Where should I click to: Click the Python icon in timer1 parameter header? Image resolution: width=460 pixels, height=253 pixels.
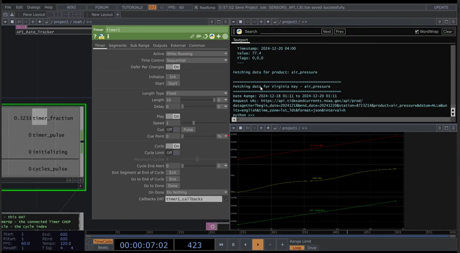(212, 36)
